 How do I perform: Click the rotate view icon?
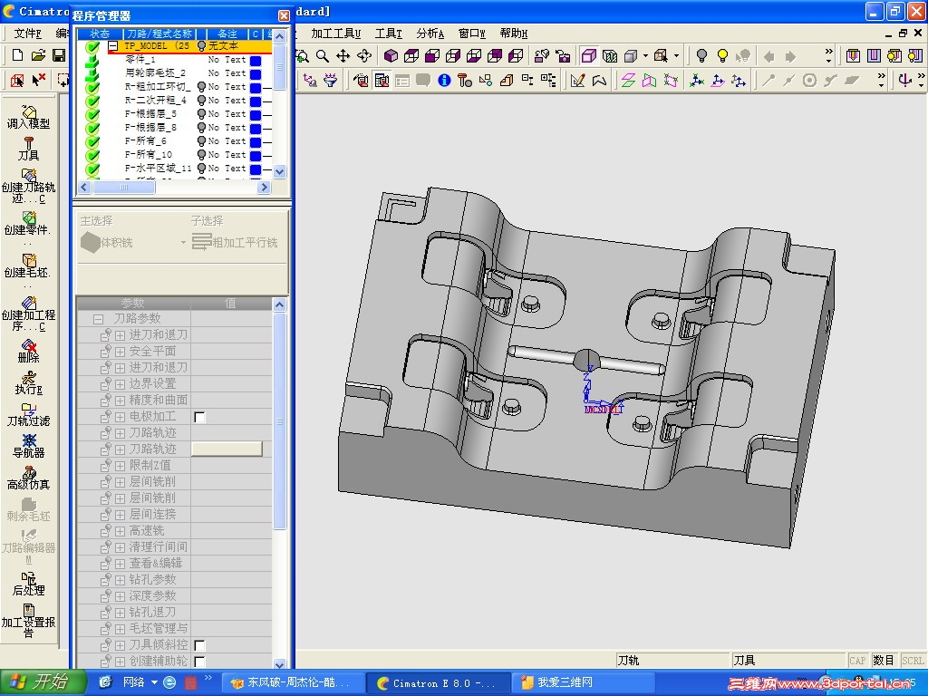click(364, 56)
